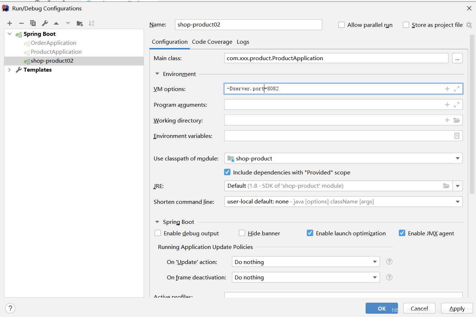Click Cancel button
This screenshot has height=317, width=476.
tap(419, 308)
